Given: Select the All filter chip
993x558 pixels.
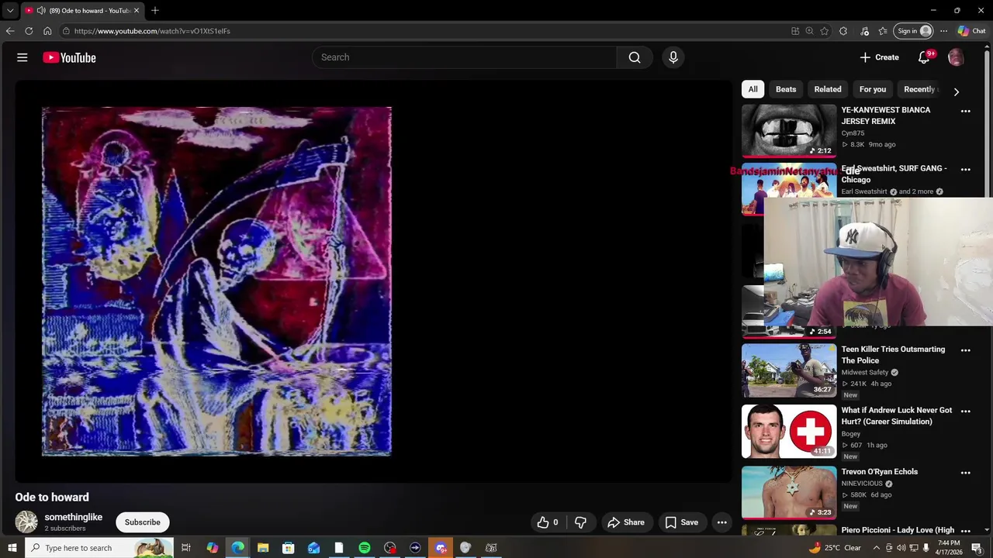Looking at the screenshot, I should click(x=753, y=89).
